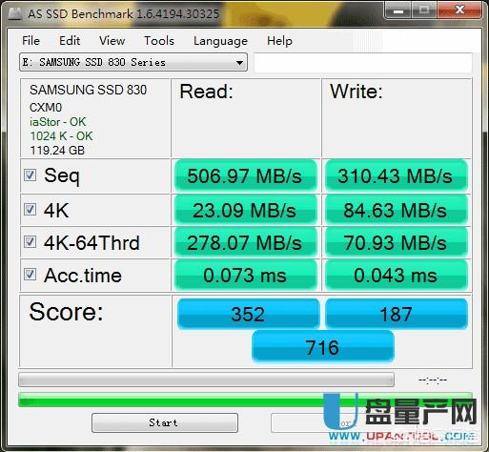This screenshot has height=452, width=489.
Task: Toggle the 4K test checkbox
Action: pos(30,210)
